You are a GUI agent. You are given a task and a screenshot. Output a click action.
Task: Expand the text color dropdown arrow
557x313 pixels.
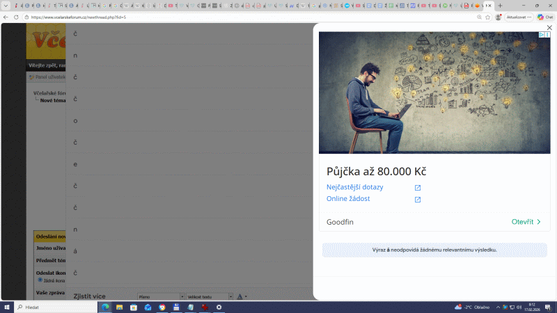(246, 297)
